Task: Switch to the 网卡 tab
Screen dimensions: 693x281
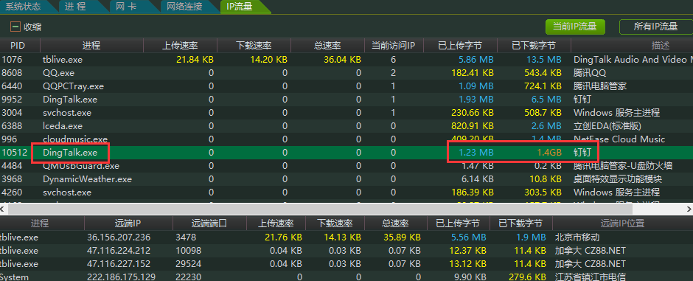Action: [x=126, y=6]
